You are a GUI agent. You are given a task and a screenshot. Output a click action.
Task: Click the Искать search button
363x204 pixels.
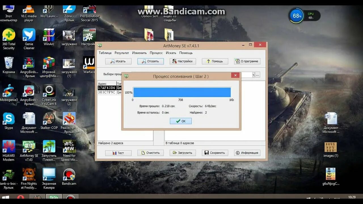click(x=118, y=61)
